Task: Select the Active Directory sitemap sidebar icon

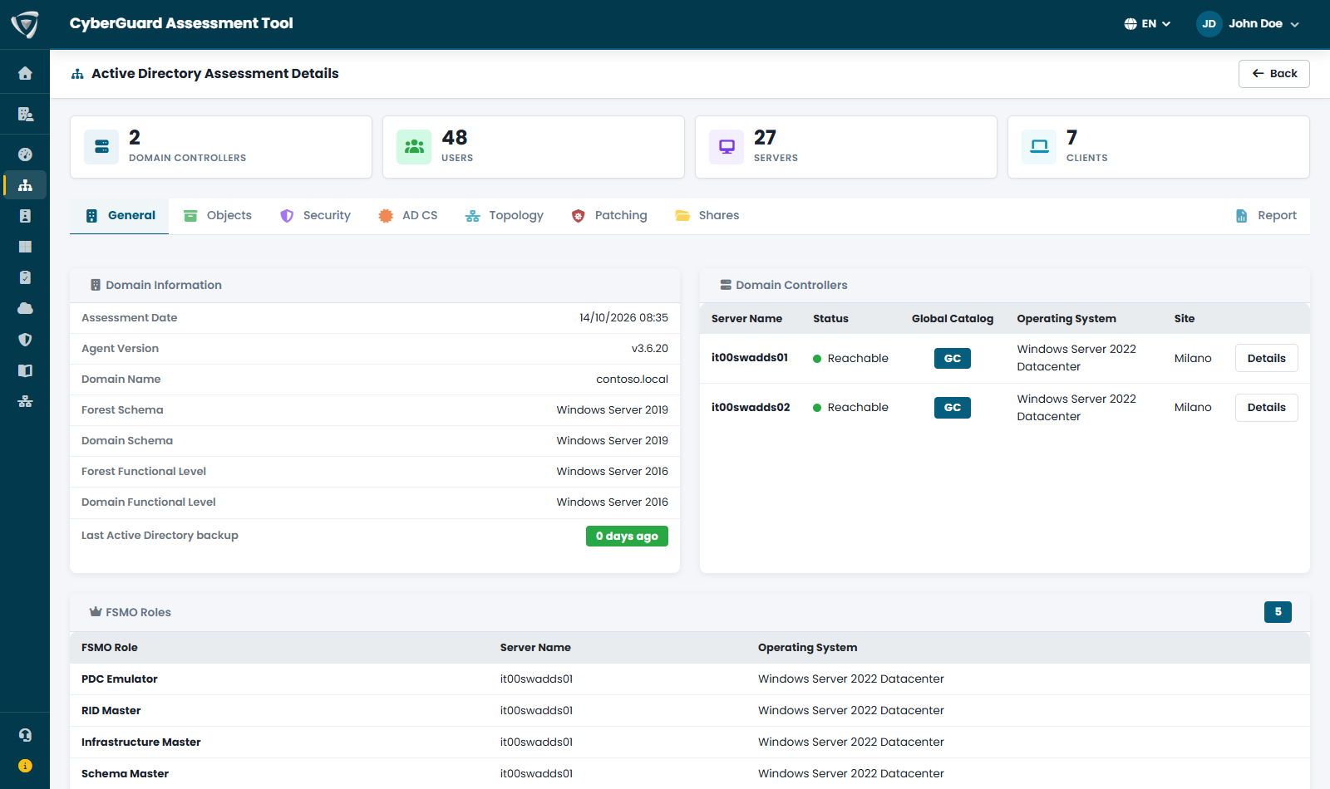Action: [x=25, y=185]
